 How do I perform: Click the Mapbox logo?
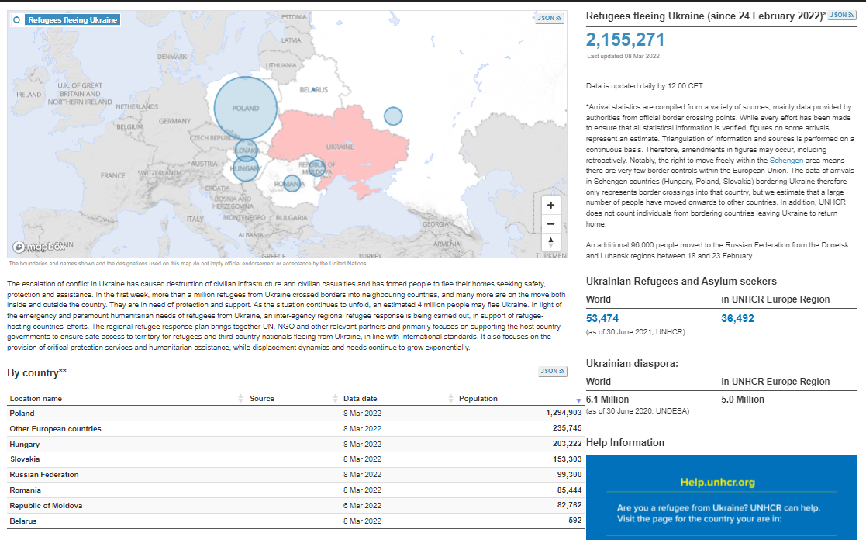coord(38,247)
